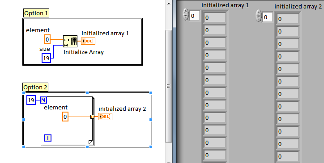This screenshot has width=324, height=163.
Task: Click the 'element' label inside the For Loop
Action: coord(56,107)
